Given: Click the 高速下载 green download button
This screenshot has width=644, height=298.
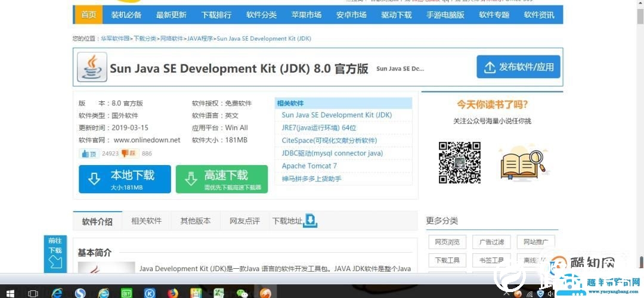Looking at the screenshot, I should (222, 179).
